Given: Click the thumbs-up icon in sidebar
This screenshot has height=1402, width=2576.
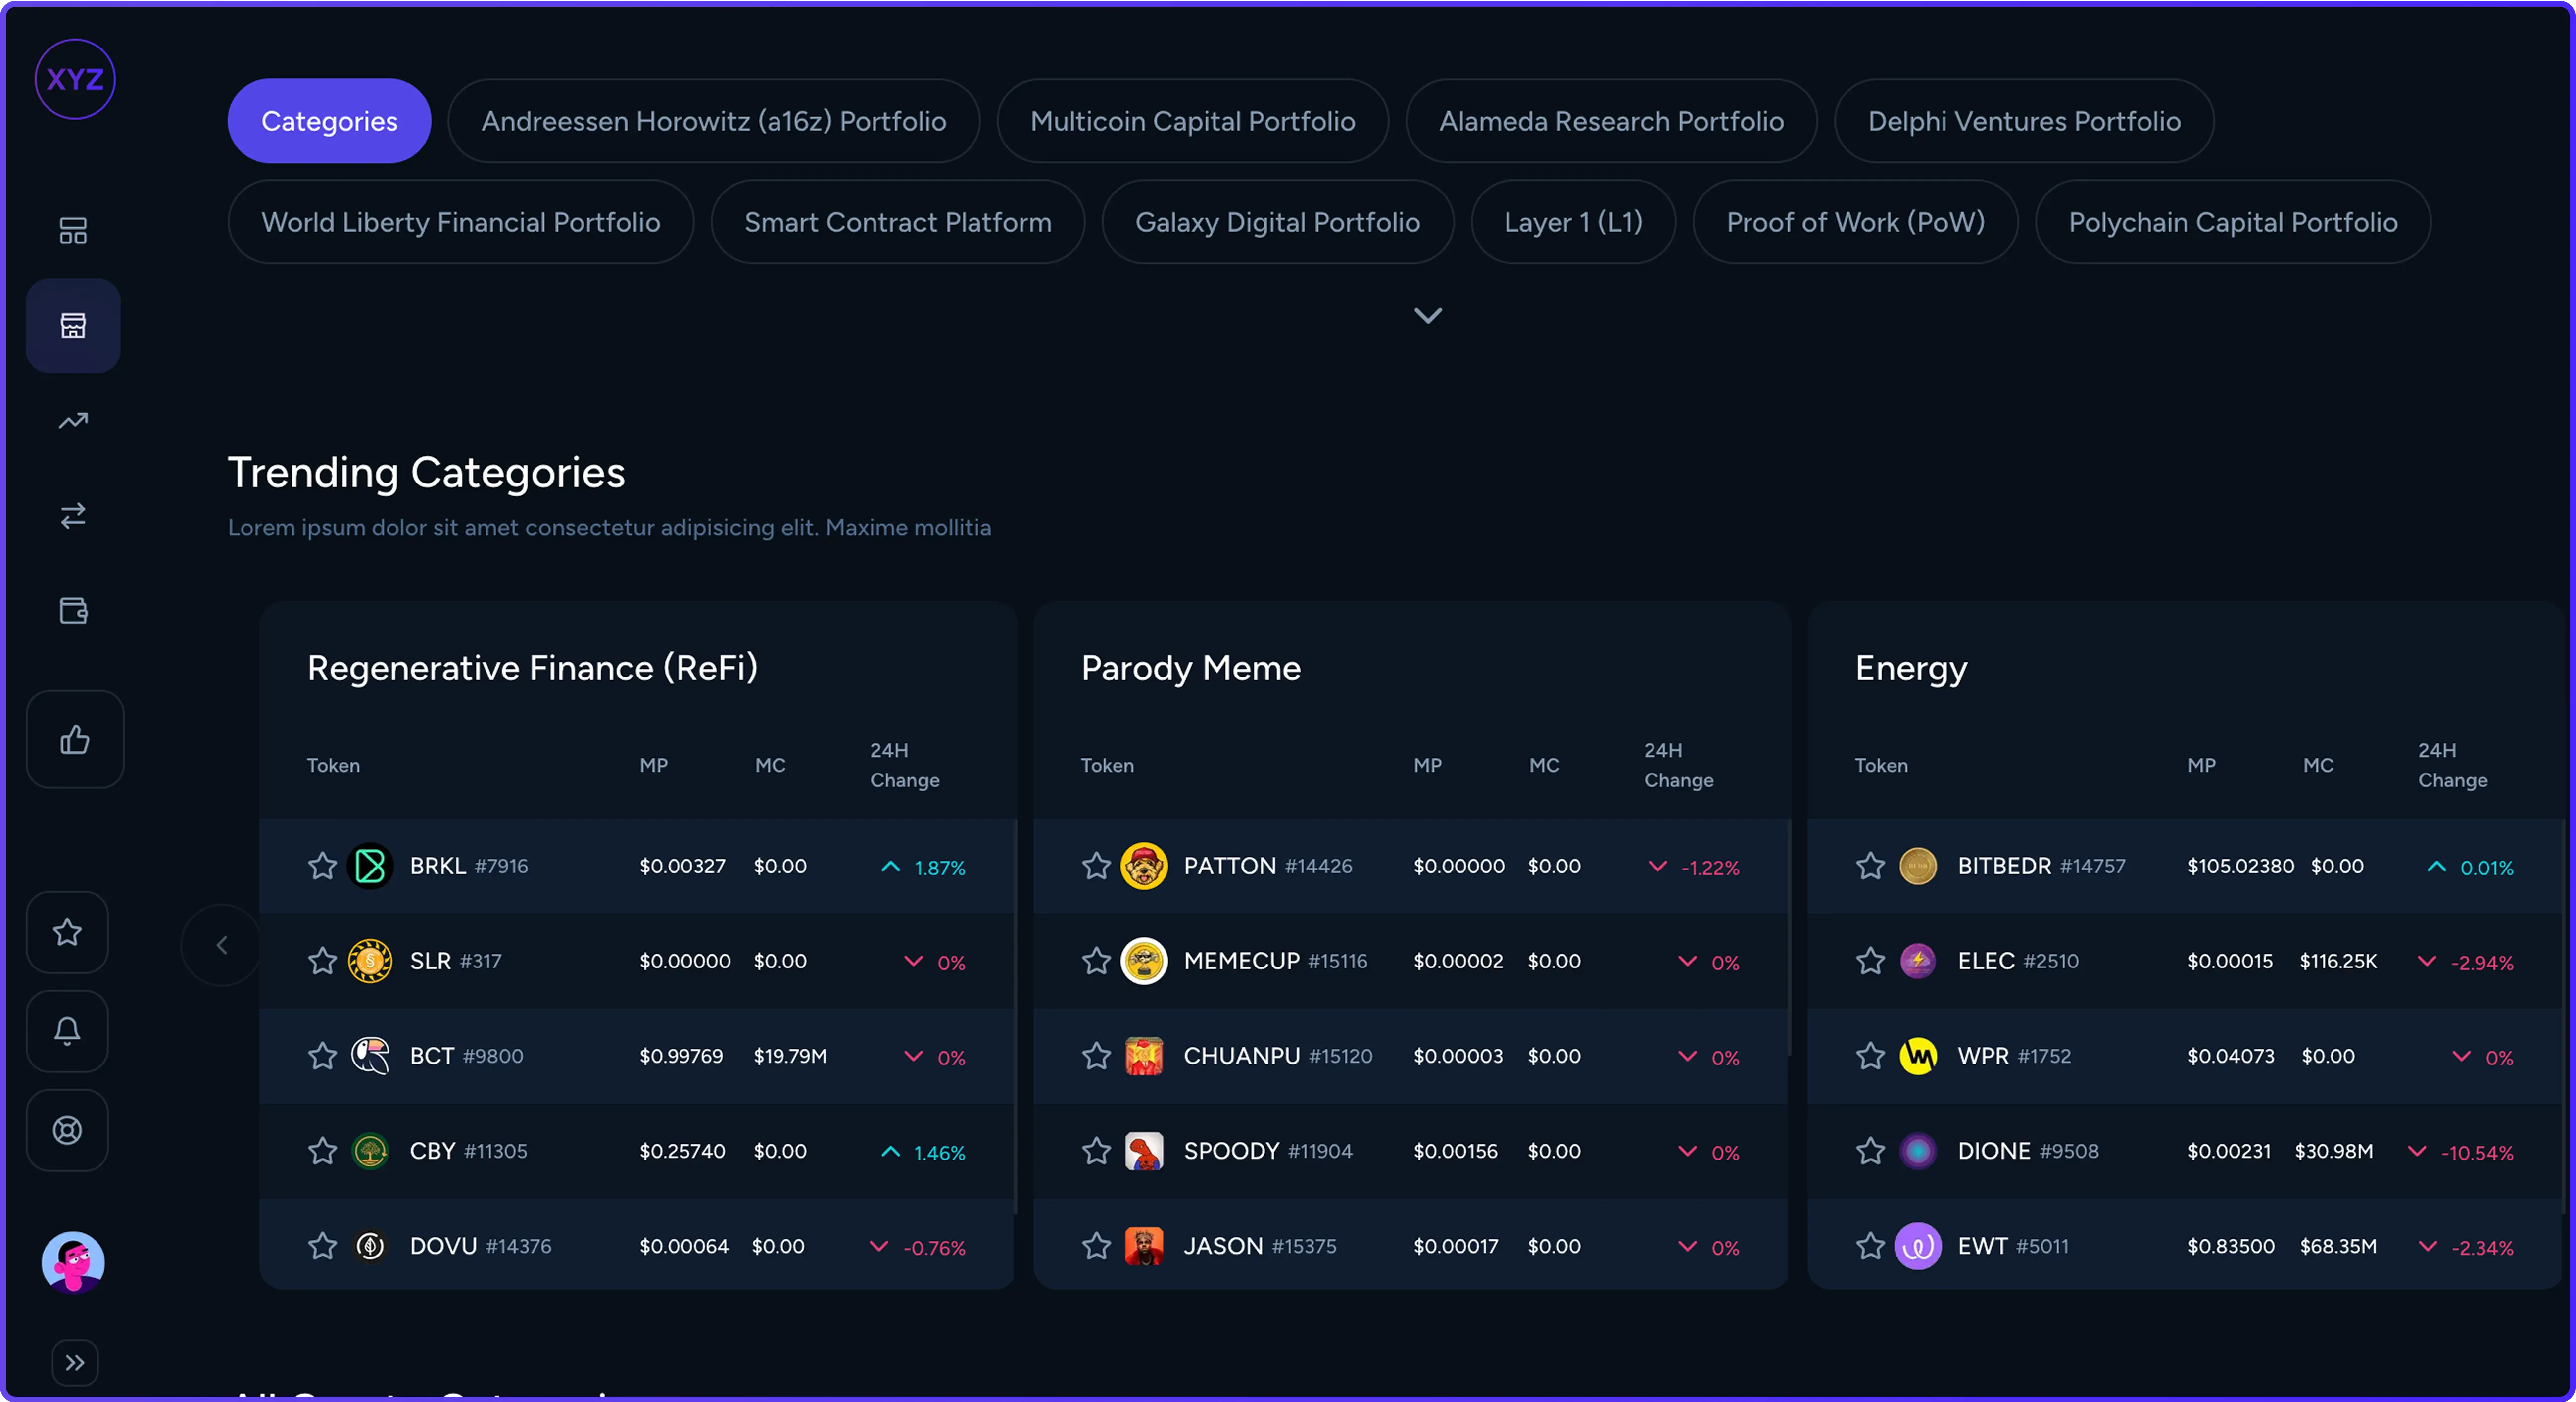Looking at the screenshot, I should pos(75,740).
